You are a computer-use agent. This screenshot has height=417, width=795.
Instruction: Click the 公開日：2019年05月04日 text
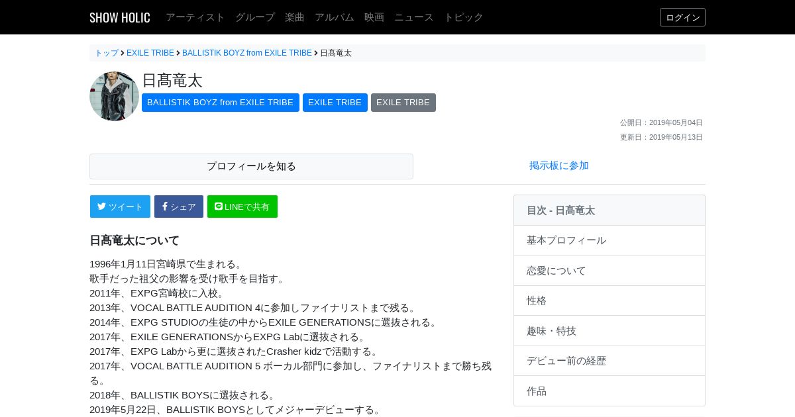tap(661, 122)
